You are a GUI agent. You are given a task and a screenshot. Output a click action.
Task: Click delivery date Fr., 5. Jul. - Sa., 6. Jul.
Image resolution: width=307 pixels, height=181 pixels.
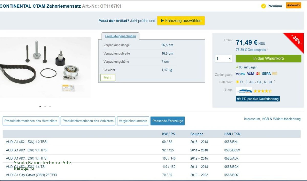(256, 82)
